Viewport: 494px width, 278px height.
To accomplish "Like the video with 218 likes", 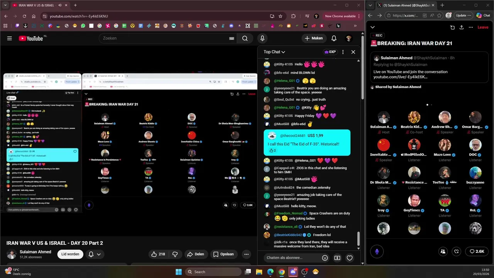I will click(158, 254).
